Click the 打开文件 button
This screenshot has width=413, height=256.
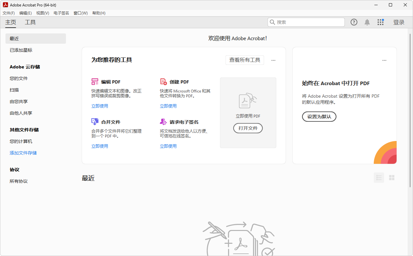(x=248, y=128)
